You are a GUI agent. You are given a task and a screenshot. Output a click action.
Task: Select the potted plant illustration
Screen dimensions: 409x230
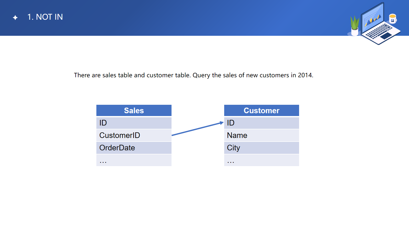pos(355,26)
